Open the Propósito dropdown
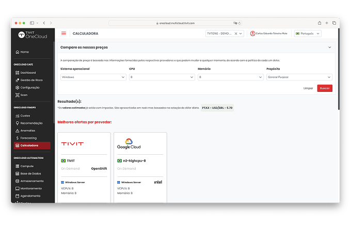 coord(299,77)
